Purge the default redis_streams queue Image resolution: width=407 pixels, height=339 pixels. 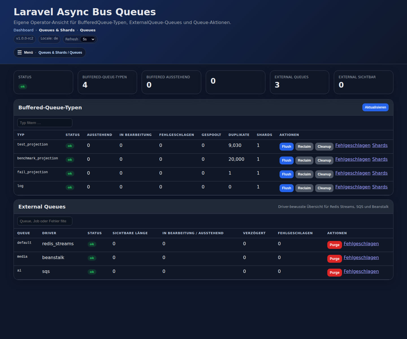coord(335,245)
